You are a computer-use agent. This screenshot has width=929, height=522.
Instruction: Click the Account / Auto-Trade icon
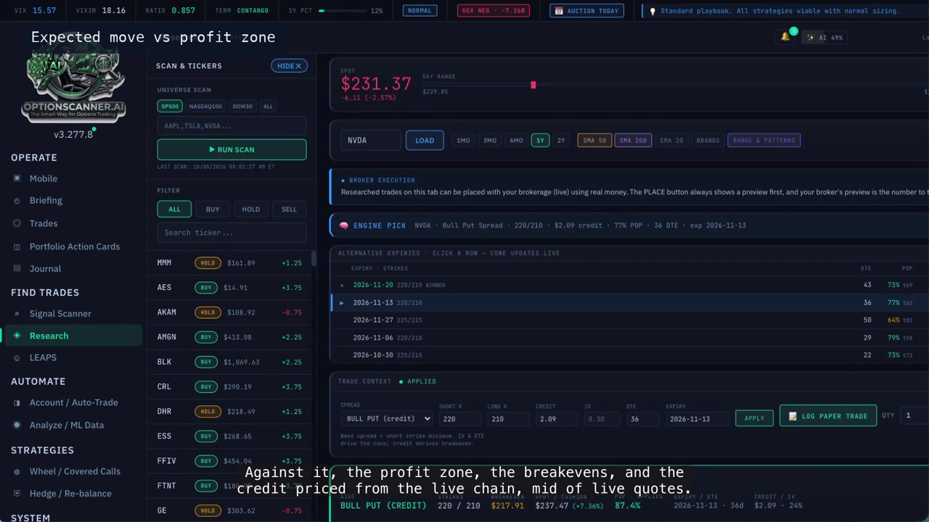click(17, 402)
